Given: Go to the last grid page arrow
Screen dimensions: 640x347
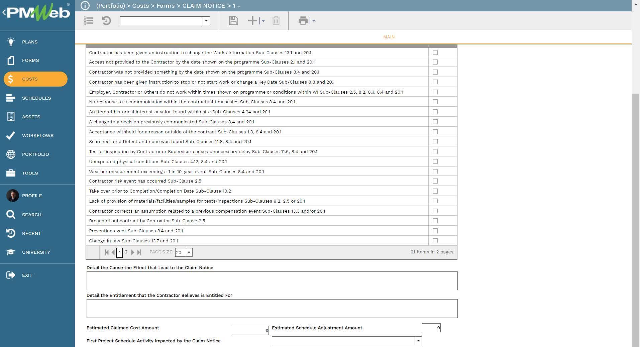Looking at the screenshot, I should pos(139,252).
